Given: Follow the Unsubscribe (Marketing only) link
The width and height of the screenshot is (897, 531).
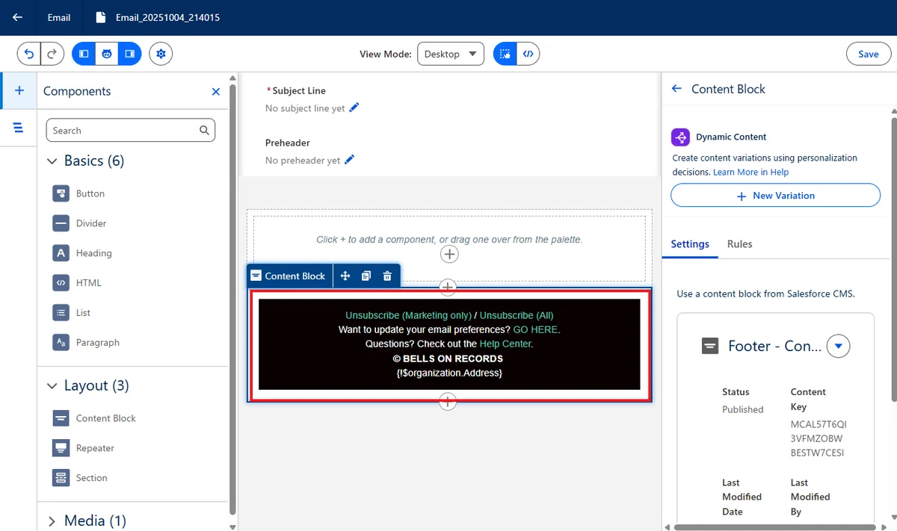Looking at the screenshot, I should pos(408,315).
